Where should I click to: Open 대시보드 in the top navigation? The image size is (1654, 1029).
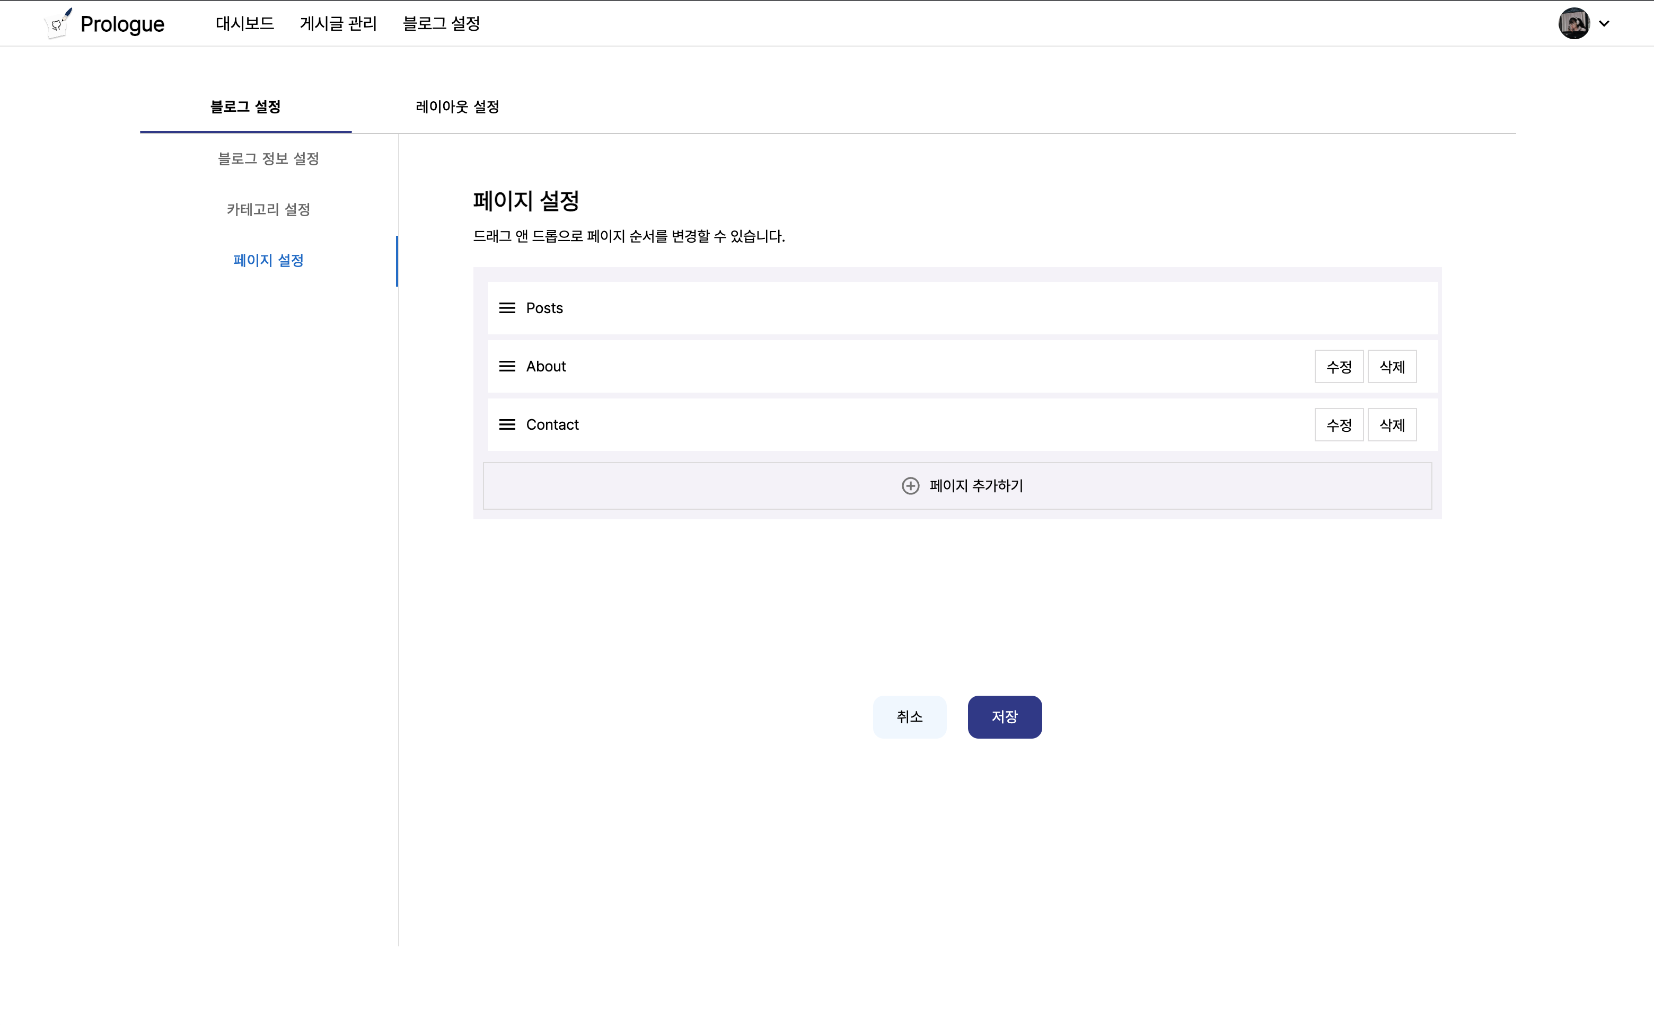(x=244, y=23)
